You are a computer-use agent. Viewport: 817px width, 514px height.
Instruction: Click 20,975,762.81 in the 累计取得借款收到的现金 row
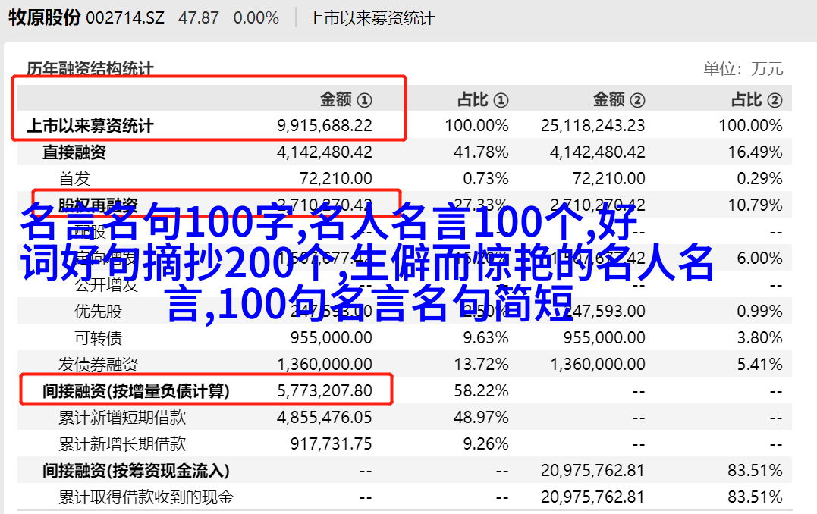click(593, 497)
